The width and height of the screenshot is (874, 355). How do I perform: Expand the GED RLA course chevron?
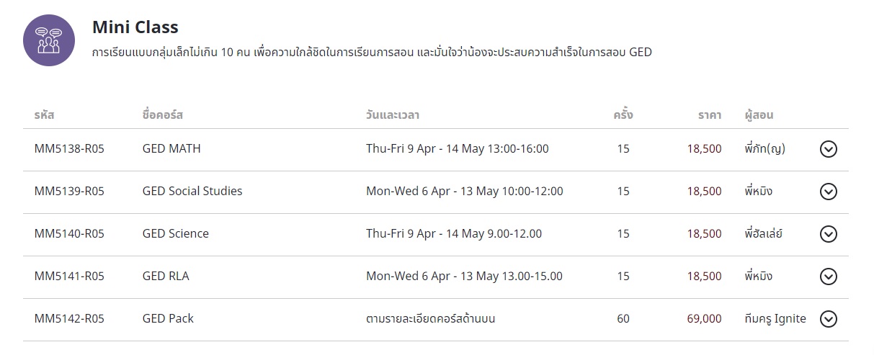tap(829, 277)
